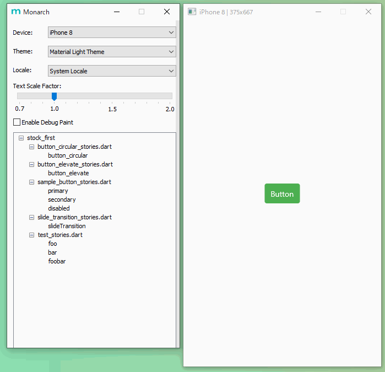Select the bar story

(52, 252)
